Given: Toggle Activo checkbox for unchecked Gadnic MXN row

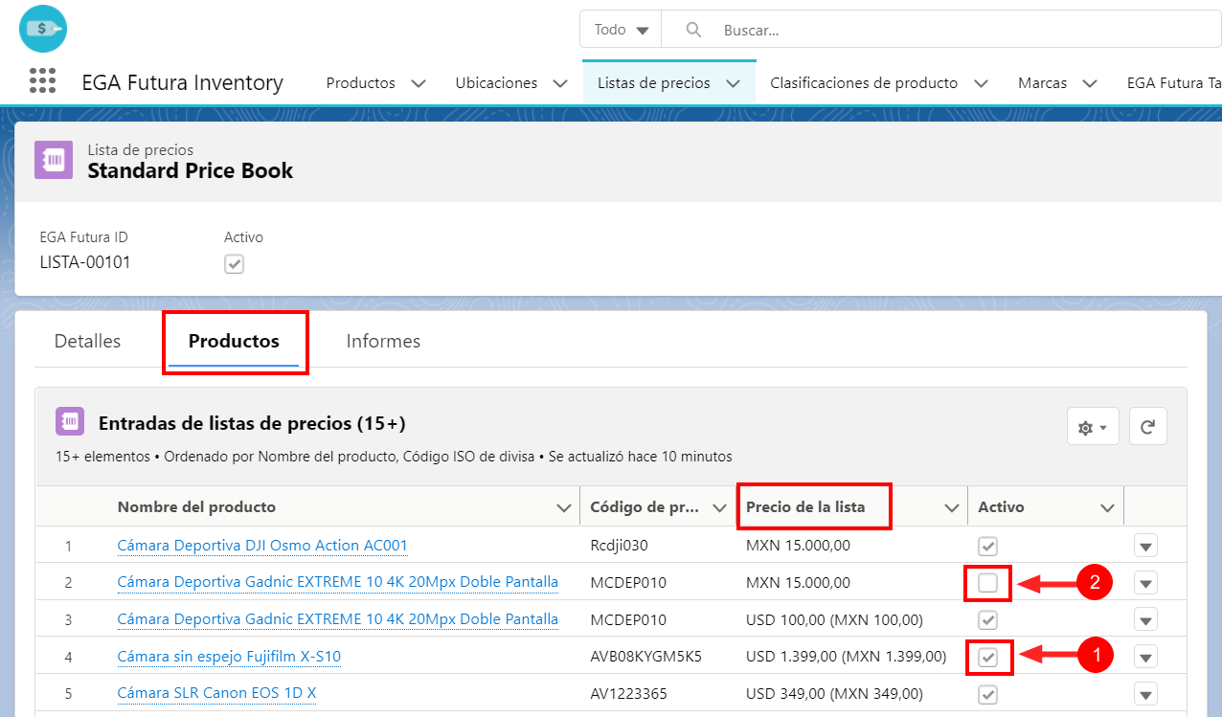Looking at the screenshot, I should point(988,582).
